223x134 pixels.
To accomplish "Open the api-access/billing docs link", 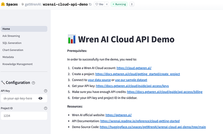I will [x=165, y=92].
